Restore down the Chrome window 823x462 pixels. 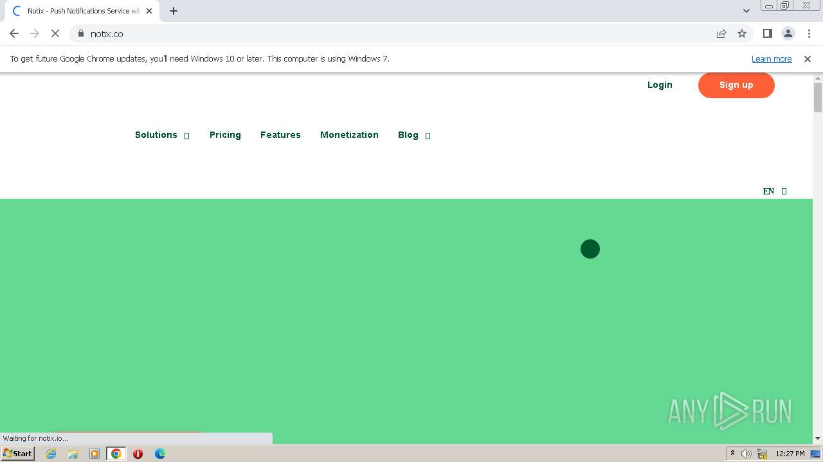tap(785, 6)
